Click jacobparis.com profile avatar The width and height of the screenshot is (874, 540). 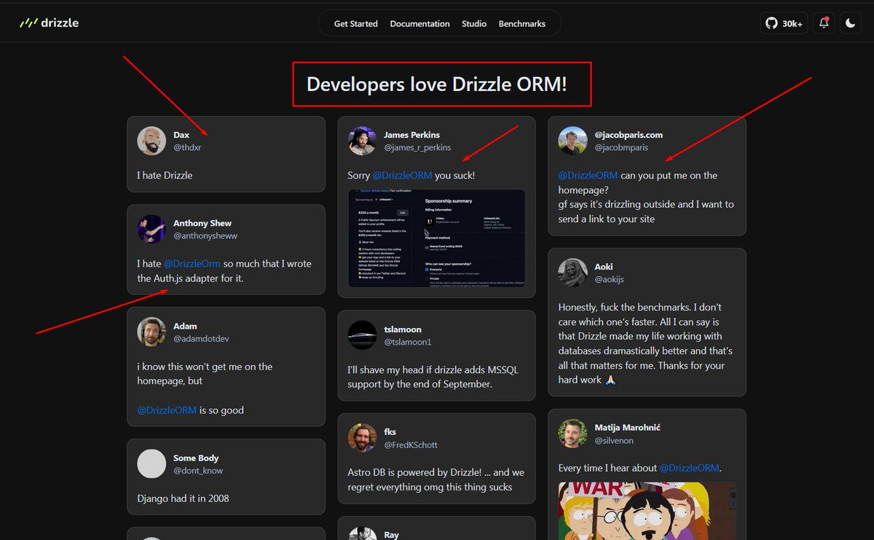coord(572,141)
